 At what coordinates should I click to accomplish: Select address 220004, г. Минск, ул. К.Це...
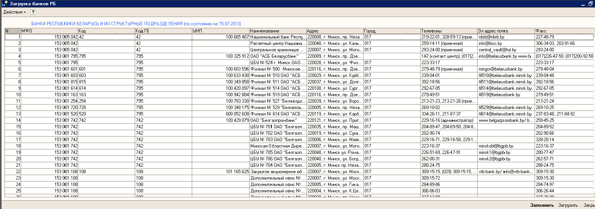tap(334, 191)
